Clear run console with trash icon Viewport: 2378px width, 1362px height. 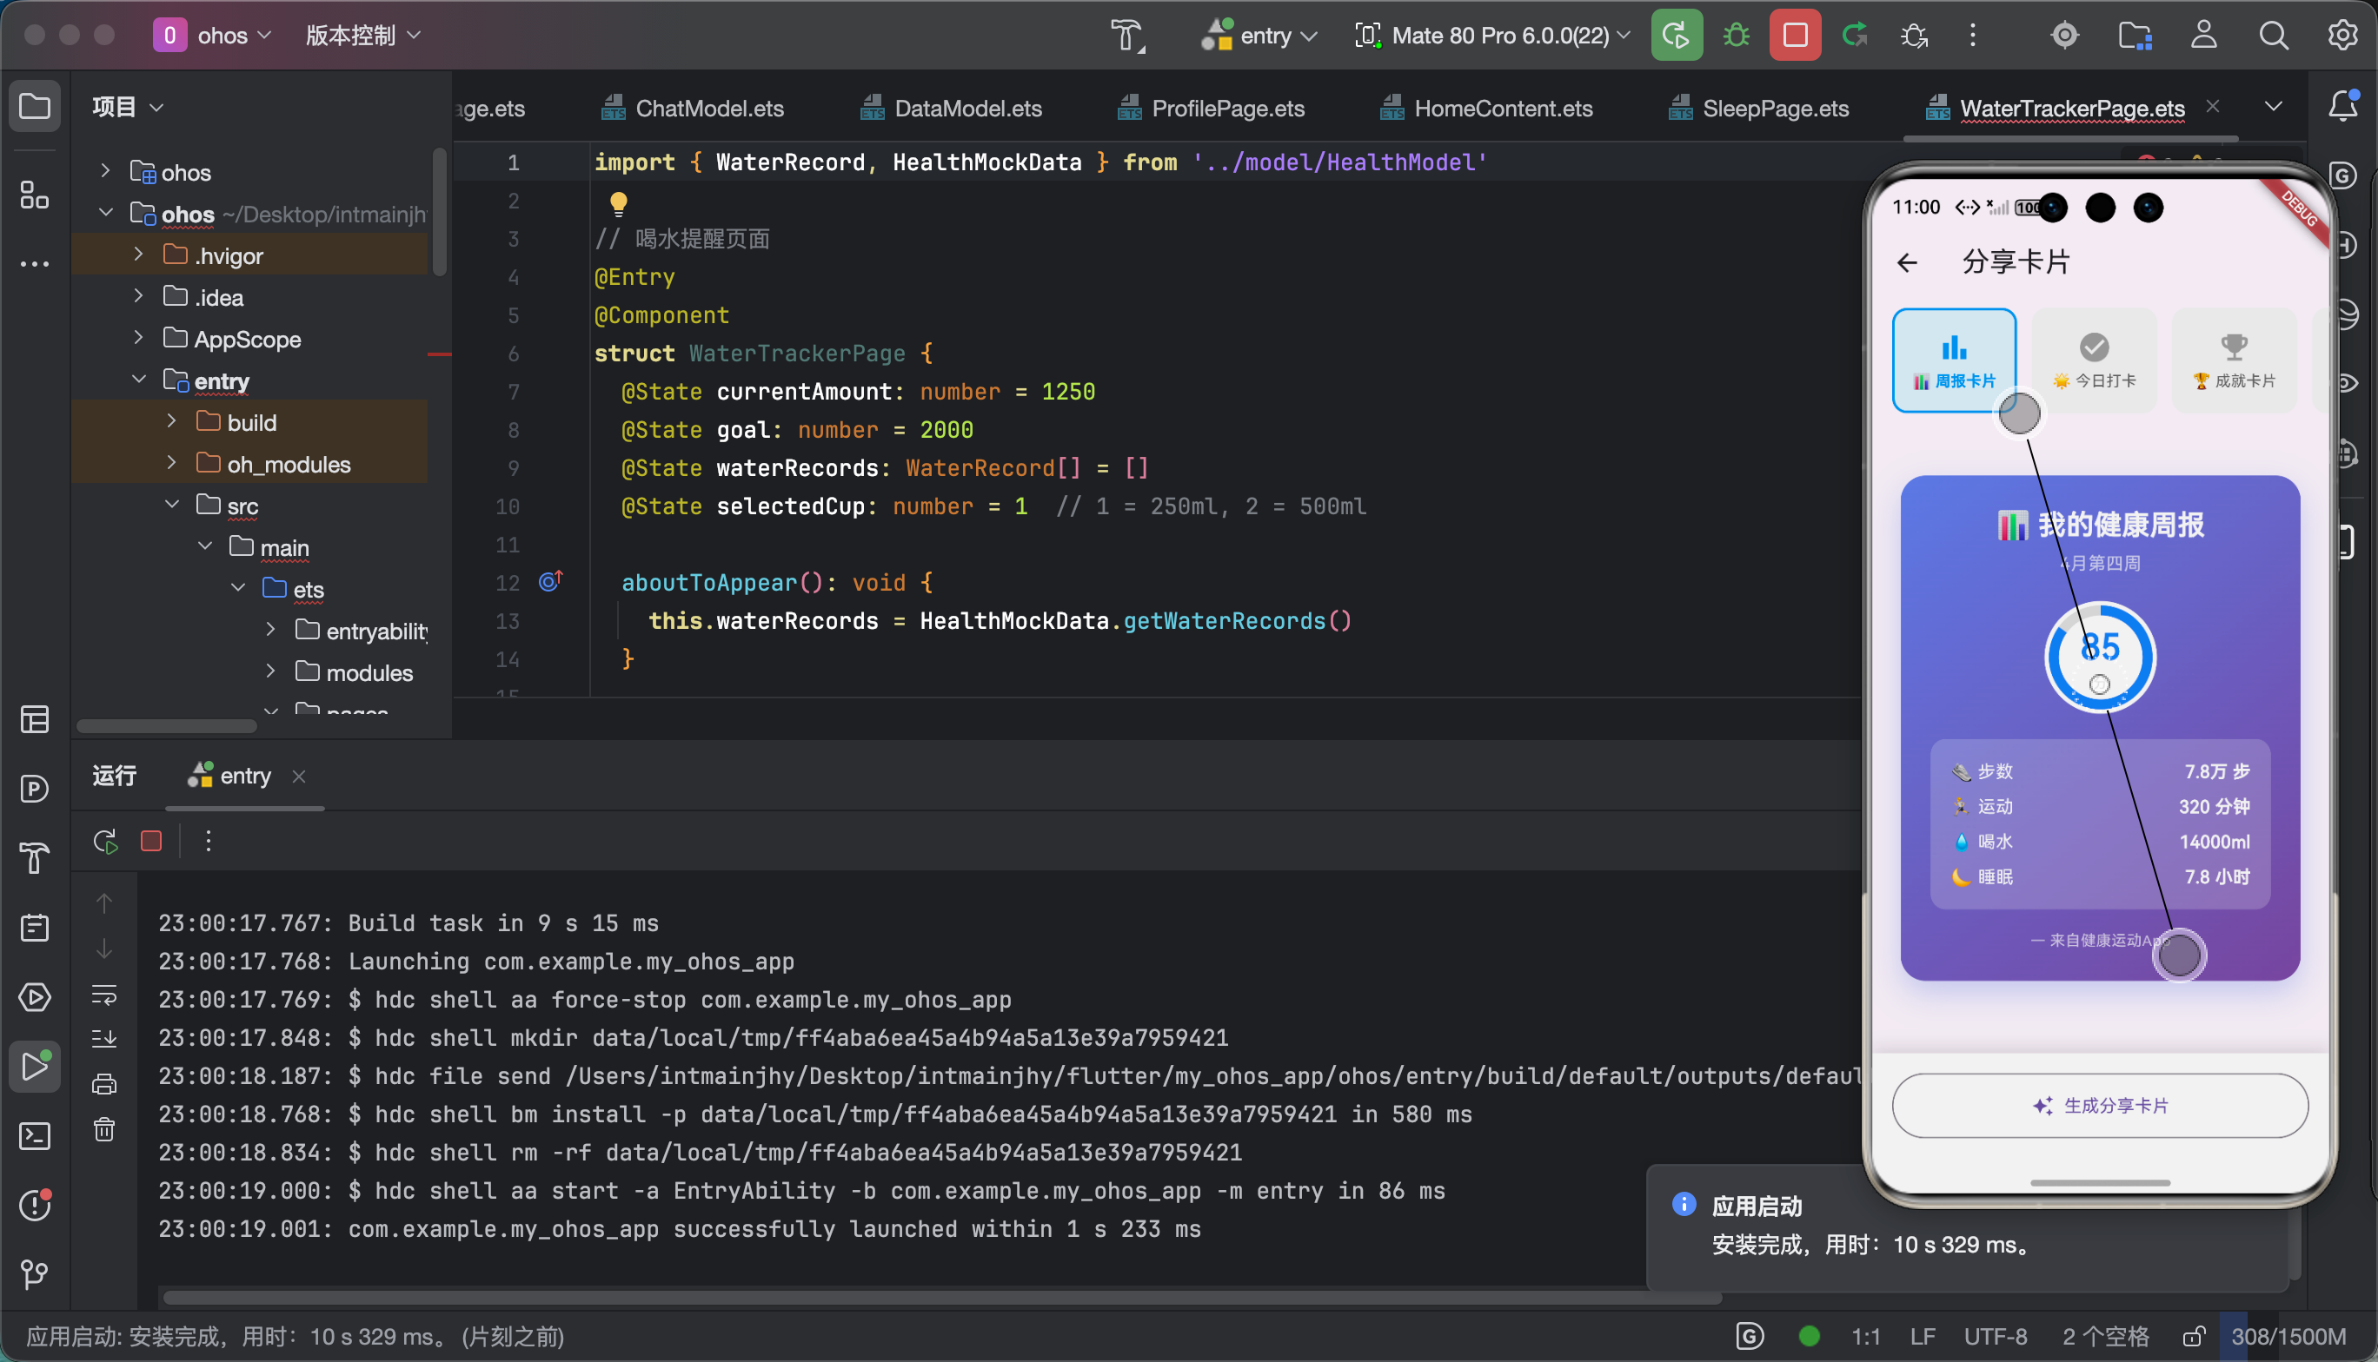point(104,1130)
